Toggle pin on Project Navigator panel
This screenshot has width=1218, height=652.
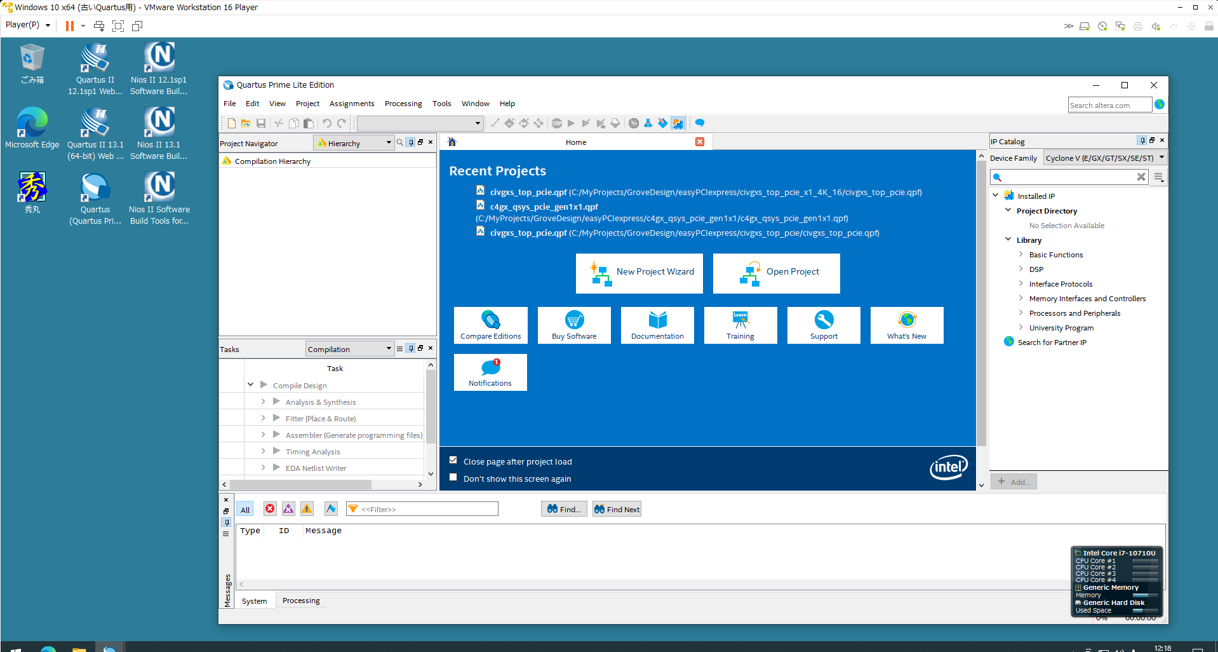[x=411, y=142]
